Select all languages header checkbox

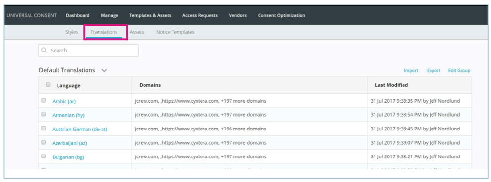[48, 84]
